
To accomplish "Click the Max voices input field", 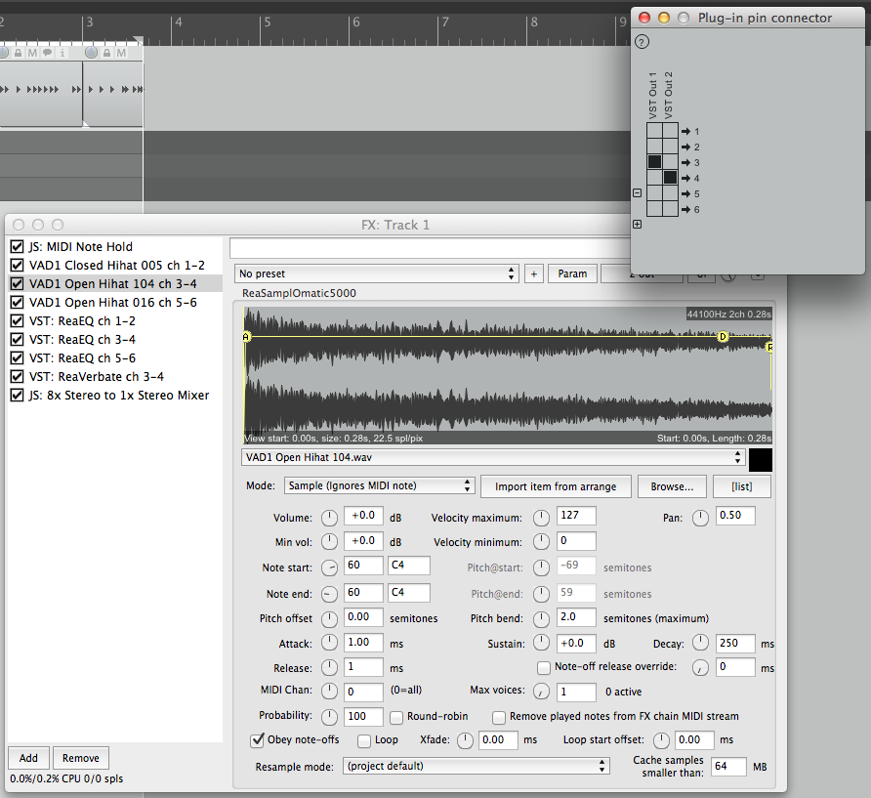I will (575, 693).
